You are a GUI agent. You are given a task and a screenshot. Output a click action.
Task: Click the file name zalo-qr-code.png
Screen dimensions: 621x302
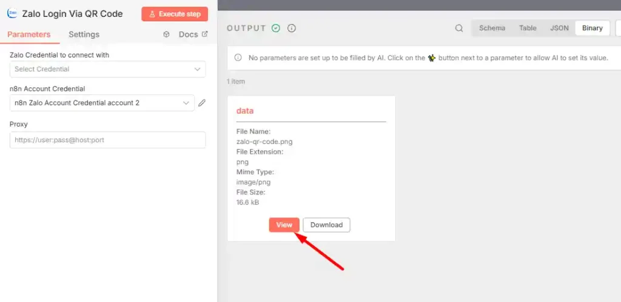pyautogui.click(x=264, y=142)
